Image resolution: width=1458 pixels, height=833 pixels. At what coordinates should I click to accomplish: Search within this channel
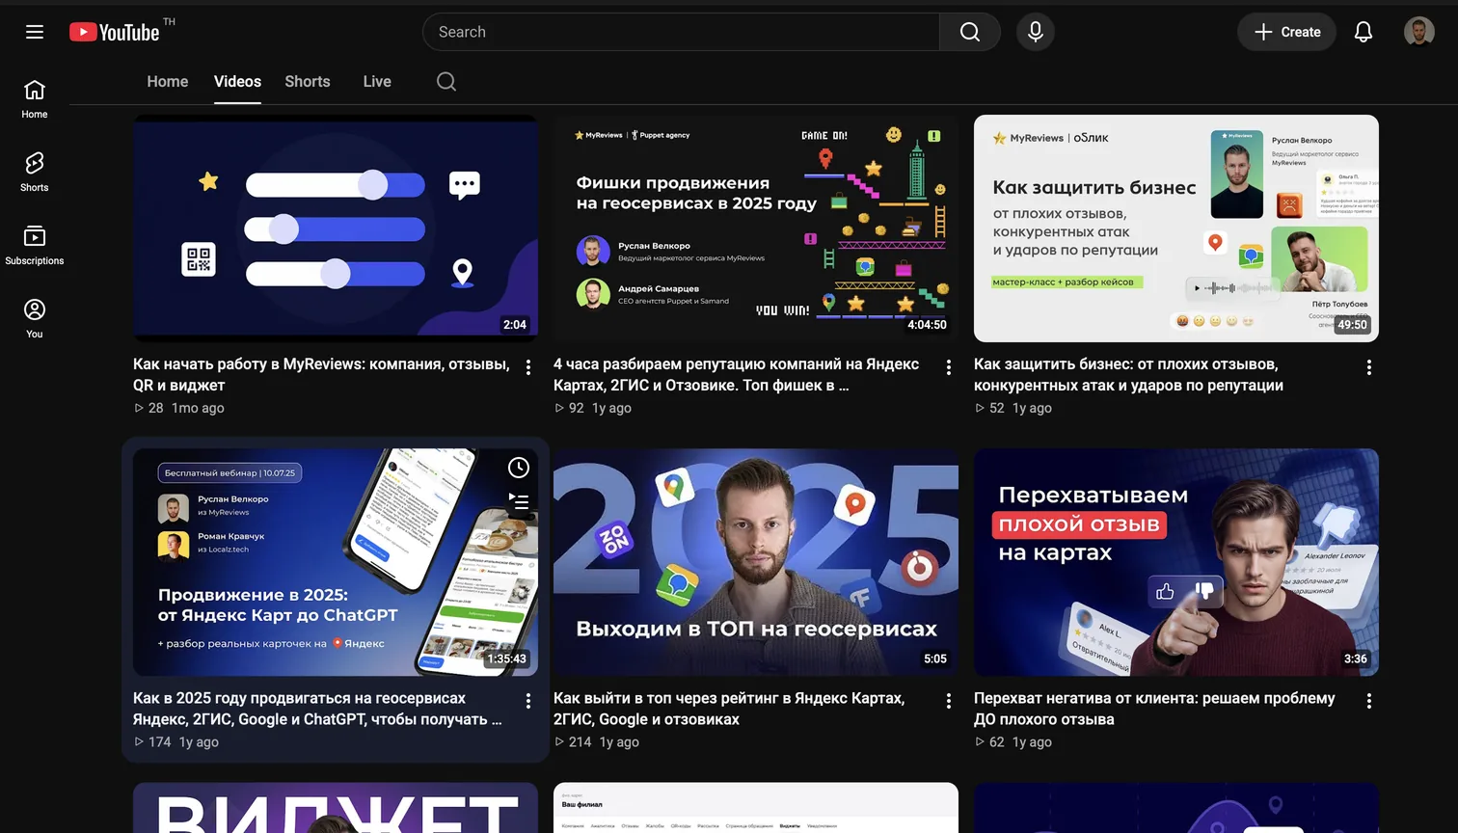pos(445,82)
